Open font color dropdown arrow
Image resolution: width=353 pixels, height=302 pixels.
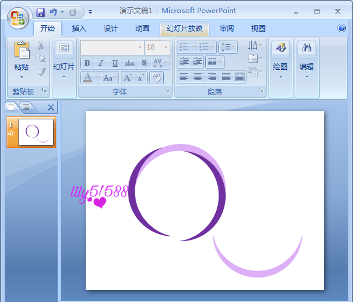coord(97,78)
